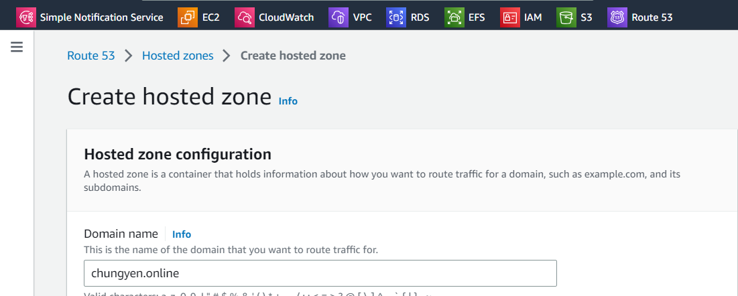Expand the hamburger navigation menu

[x=17, y=47]
